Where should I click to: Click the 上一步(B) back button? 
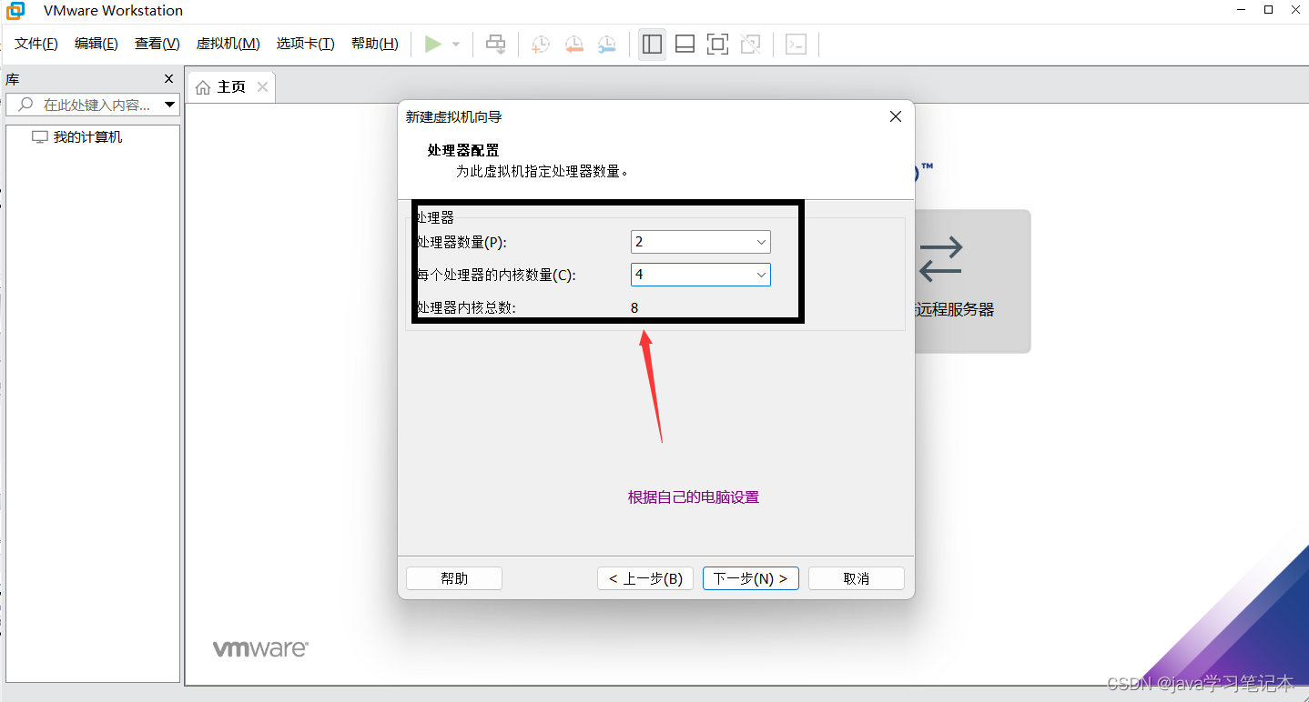tap(645, 578)
